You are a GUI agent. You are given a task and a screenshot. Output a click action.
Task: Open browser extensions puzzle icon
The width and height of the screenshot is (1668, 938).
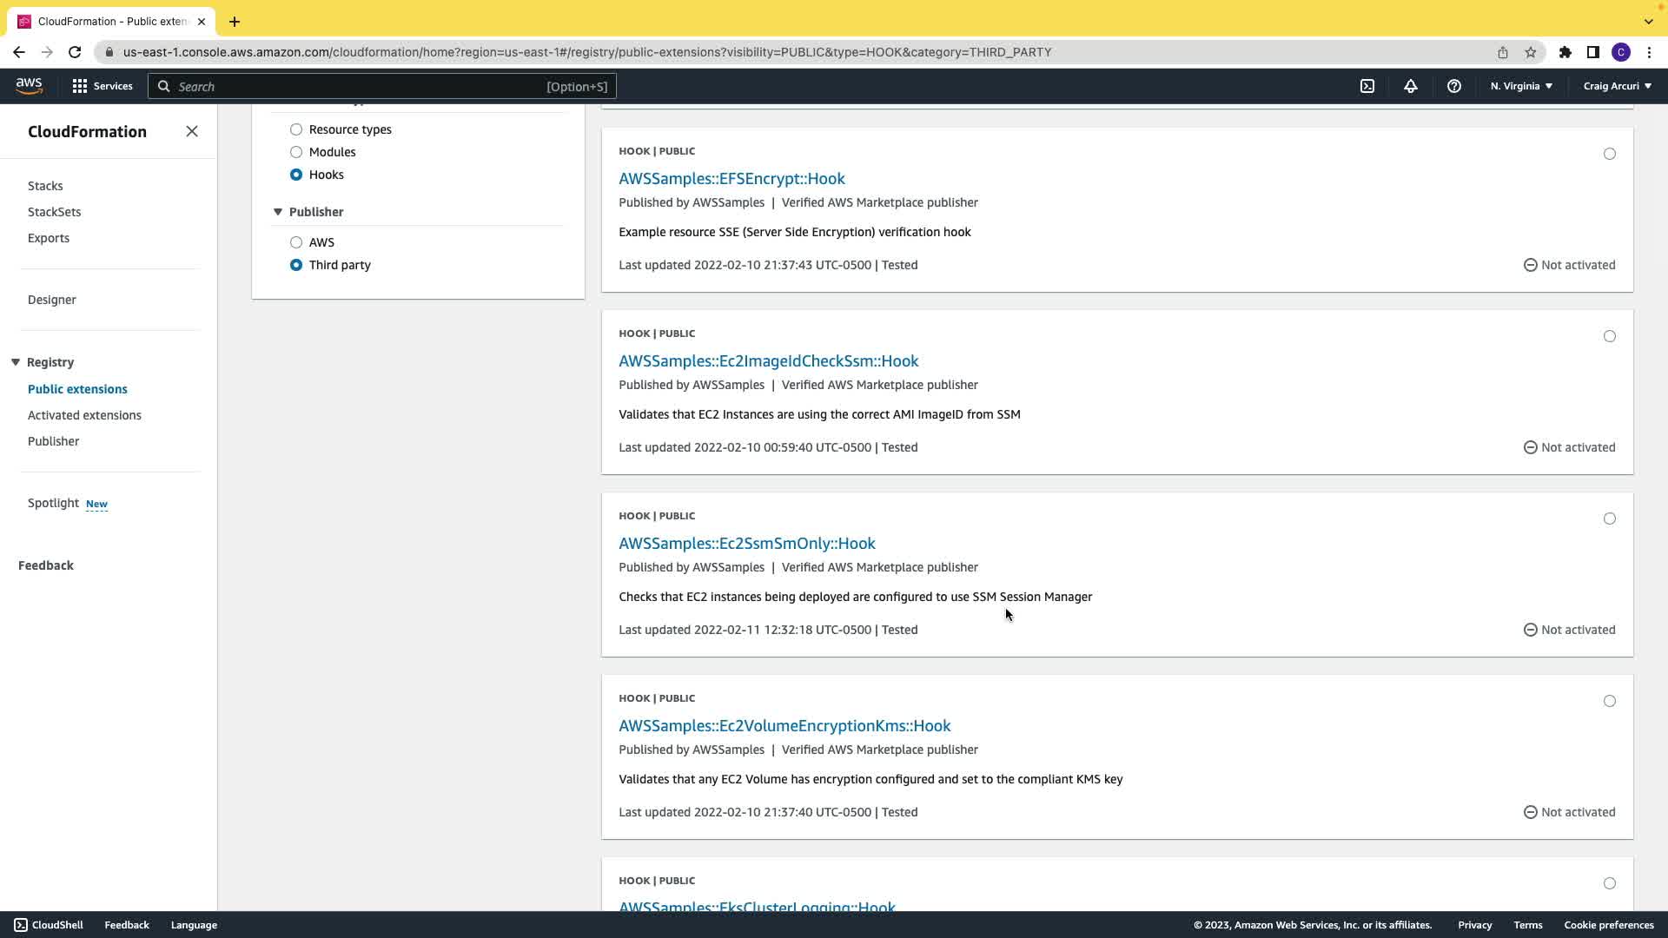coord(1565,52)
